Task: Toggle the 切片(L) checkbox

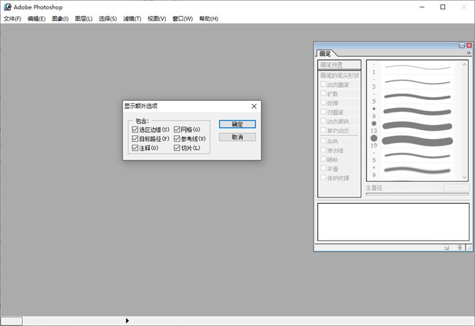Action: pos(177,148)
